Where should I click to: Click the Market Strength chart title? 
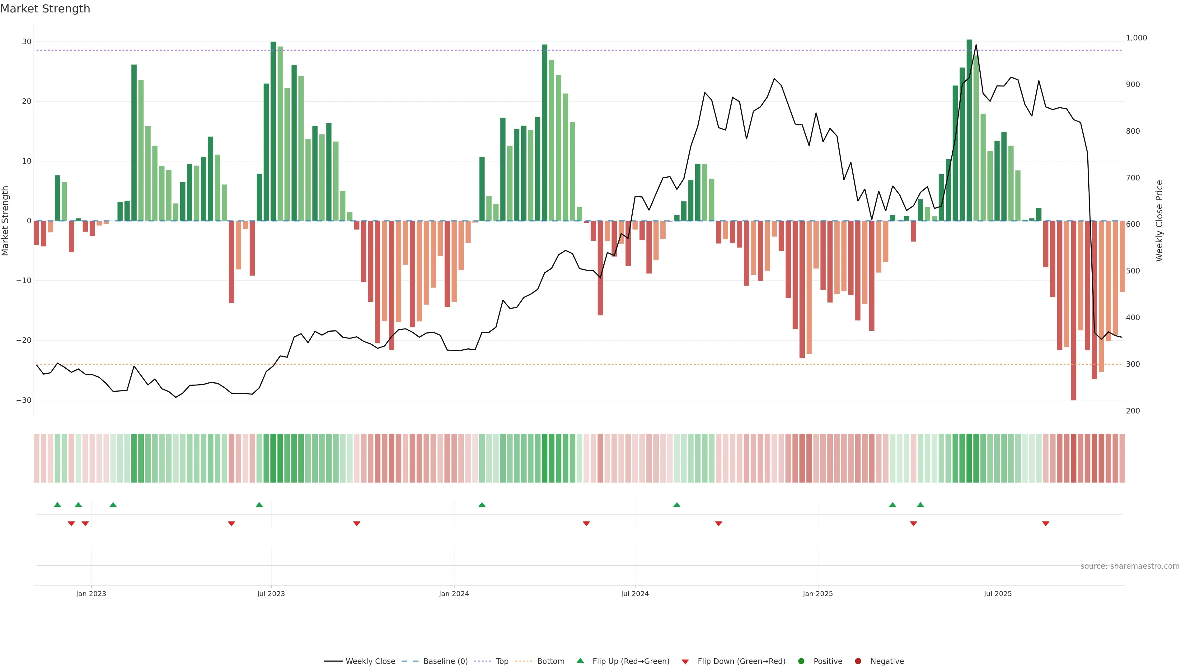[45, 9]
